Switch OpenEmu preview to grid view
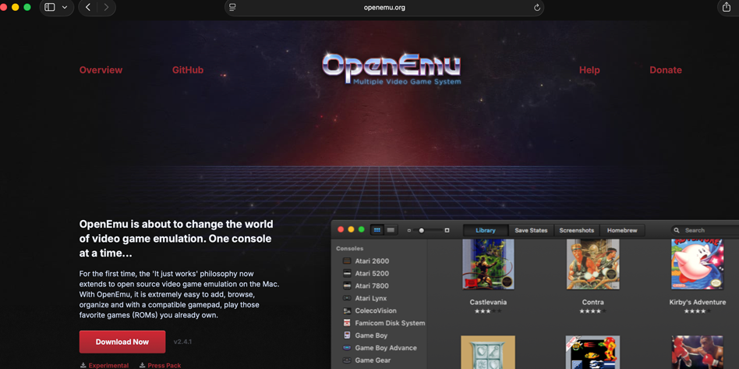The height and width of the screenshot is (369, 739). tap(377, 230)
